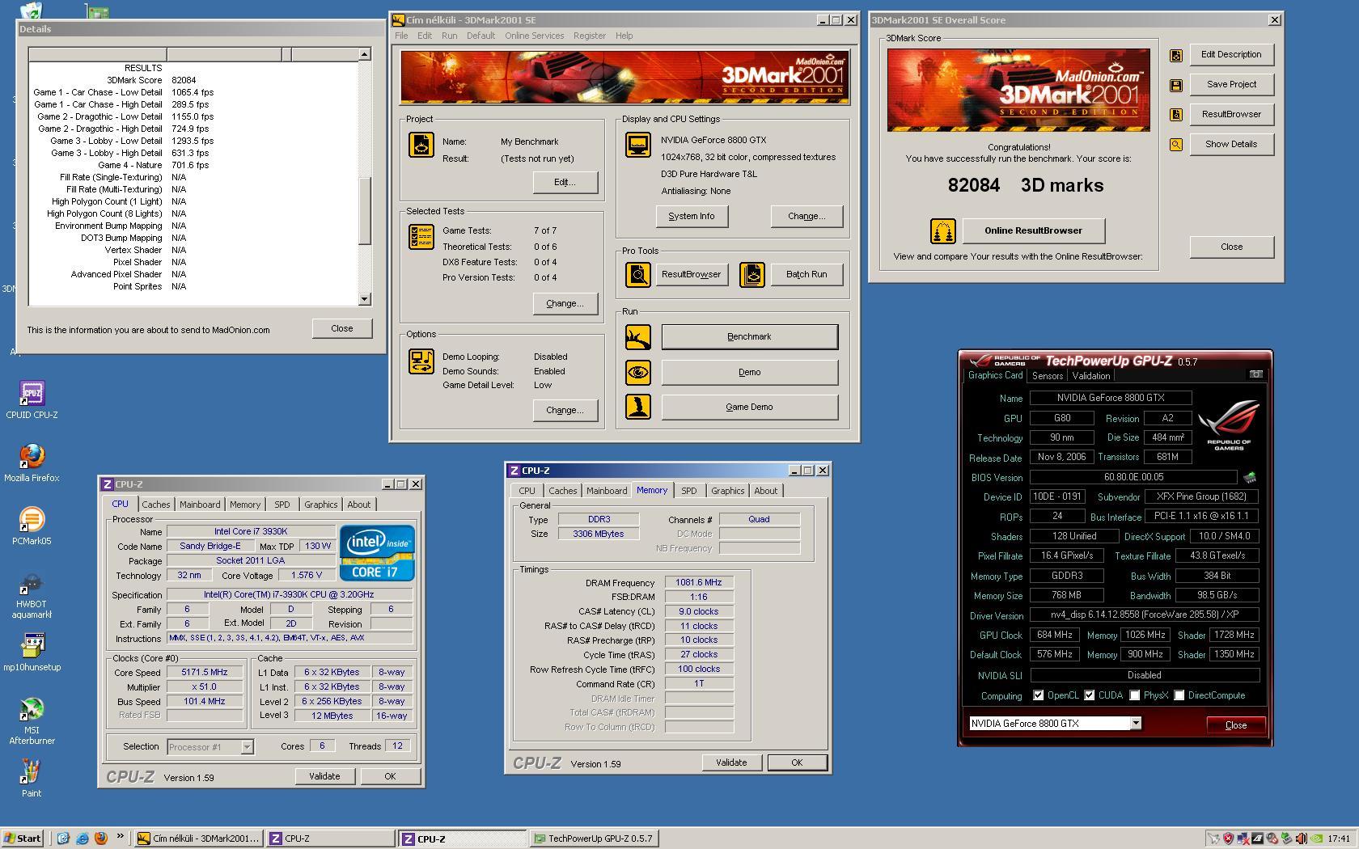This screenshot has height=849, width=1359.
Task: Switch to SPD tab in CPU-Z Memory window
Action: [688, 491]
